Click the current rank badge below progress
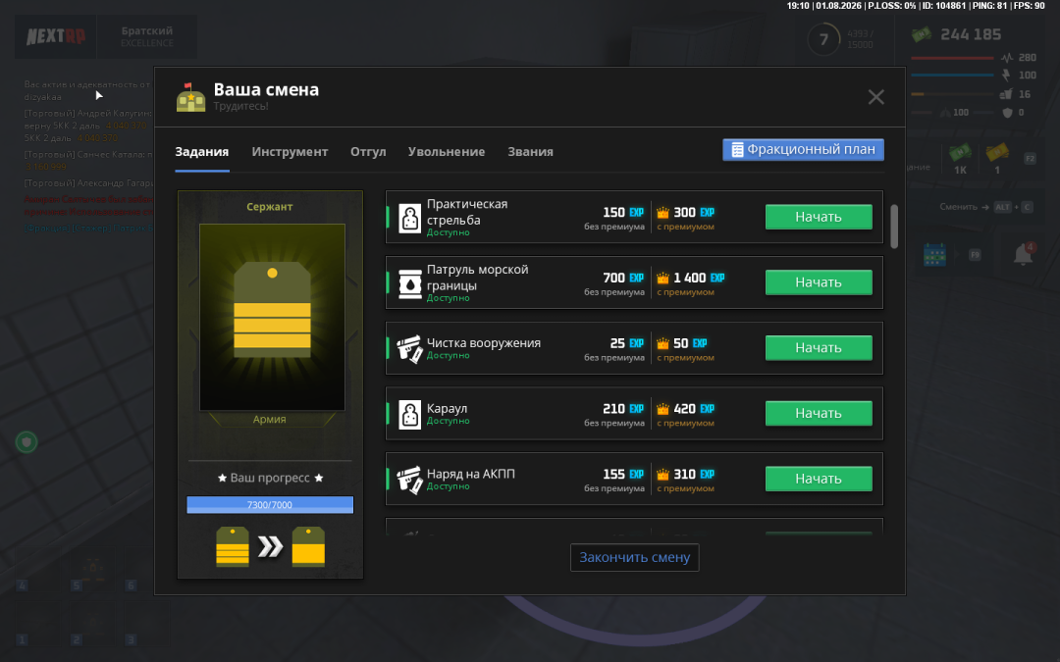This screenshot has width=1060, height=662. point(233,546)
